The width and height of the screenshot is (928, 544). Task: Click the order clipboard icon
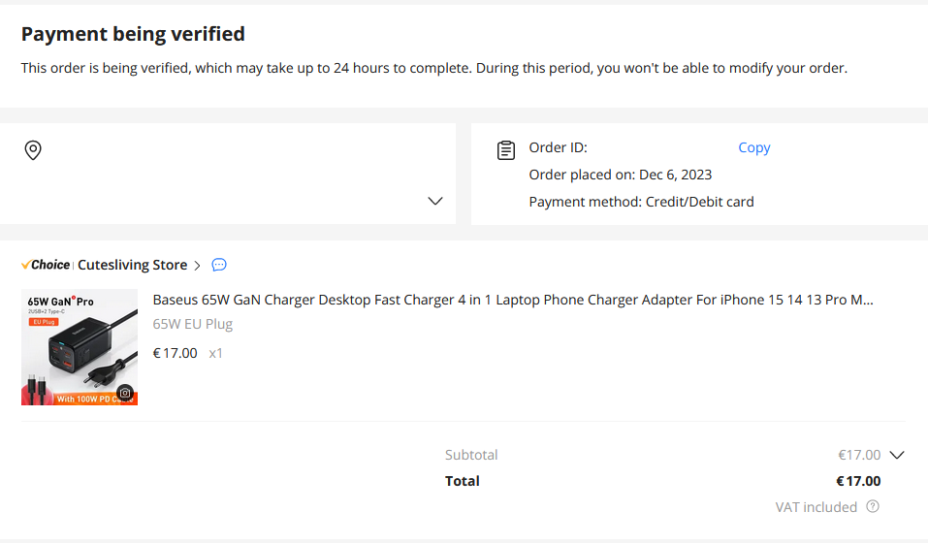[x=506, y=150]
